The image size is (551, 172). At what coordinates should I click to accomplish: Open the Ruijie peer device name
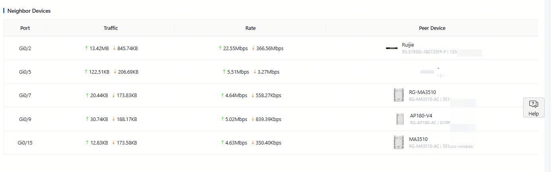408,45
